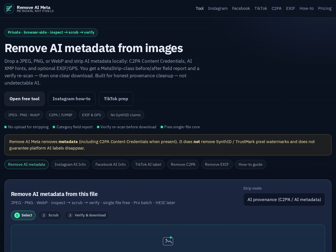The height and width of the screenshot is (252, 336).
Task: Click 'No upload for stripping' text
Action: 28,127
